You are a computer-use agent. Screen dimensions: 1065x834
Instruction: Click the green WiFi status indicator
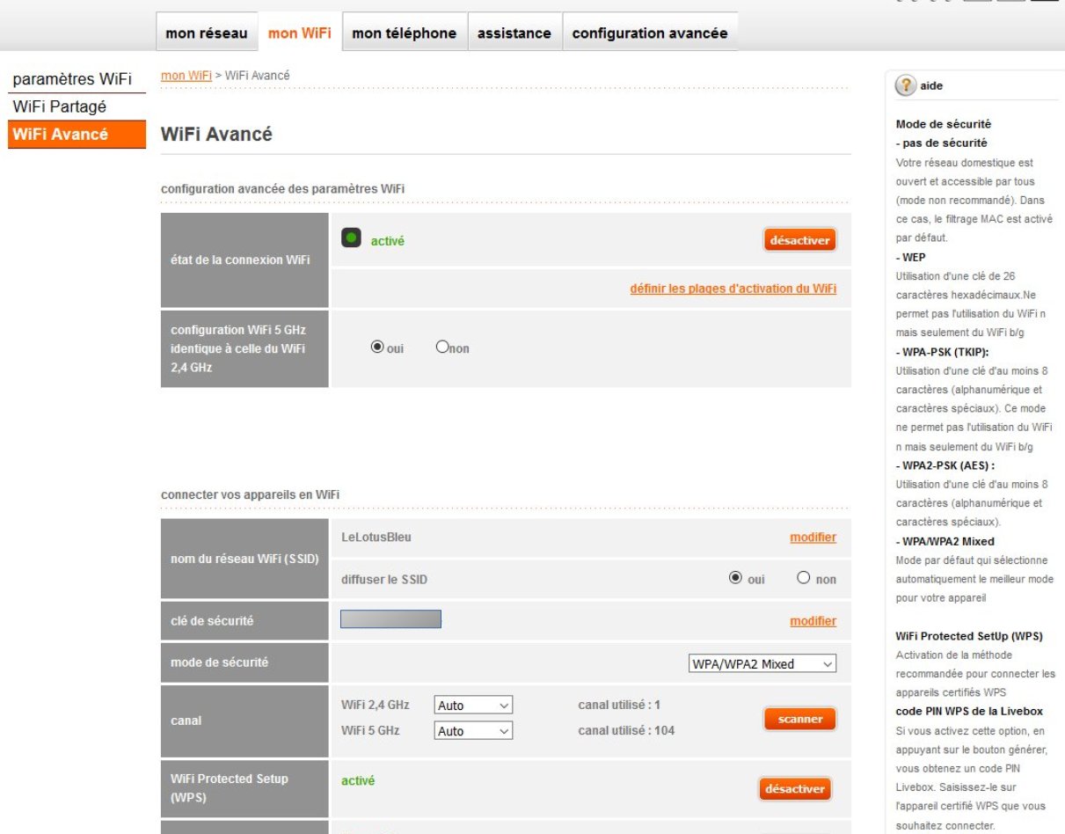point(351,238)
